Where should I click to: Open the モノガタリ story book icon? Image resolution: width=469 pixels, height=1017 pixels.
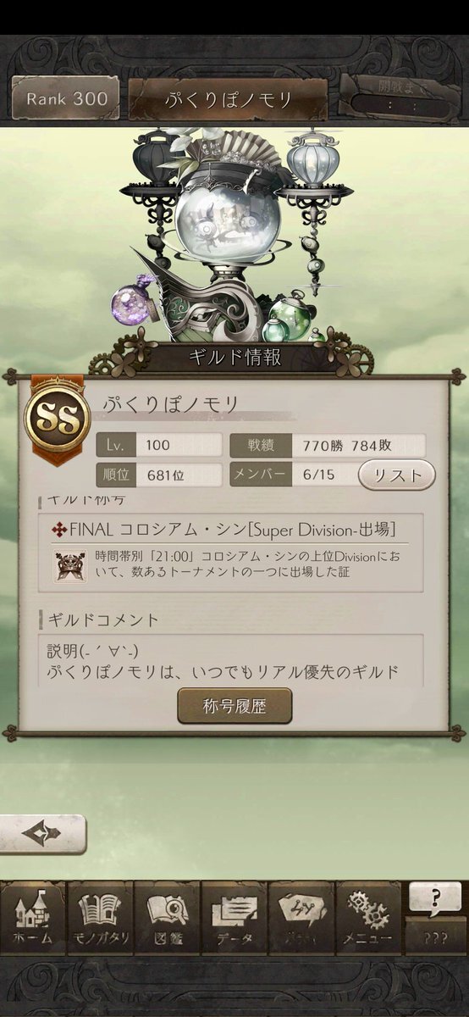point(100,918)
